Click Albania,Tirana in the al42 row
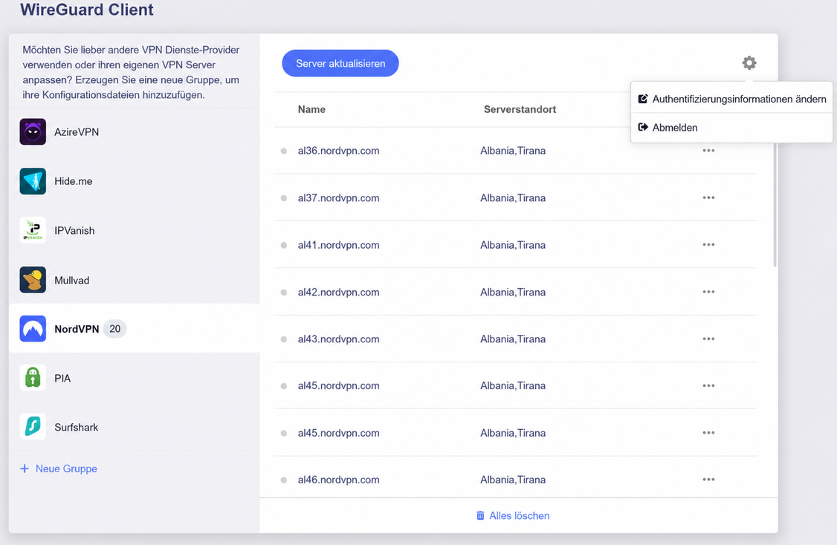Viewport: 837px width, 545px height. pyautogui.click(x=513, y=293)
